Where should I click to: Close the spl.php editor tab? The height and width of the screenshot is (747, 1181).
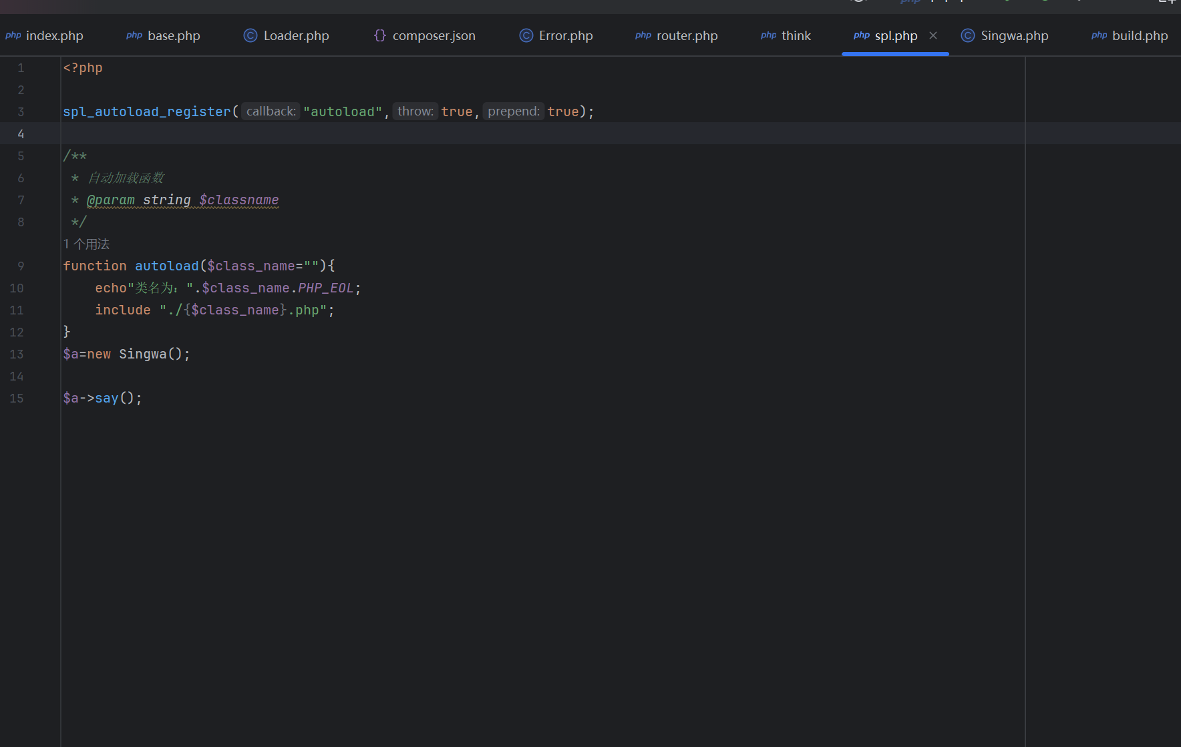click(x=933, y=35)
